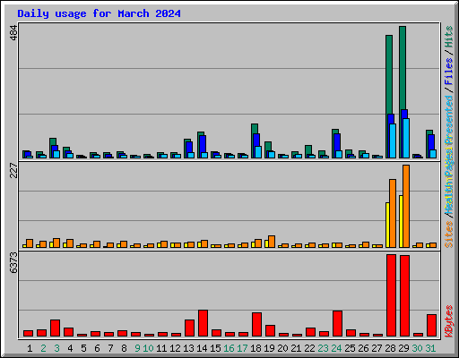Click day 9 on the axis
Image resolution: width=459 pixels, height=358 pixels.
pyautogui.click(x=137, y=348)
